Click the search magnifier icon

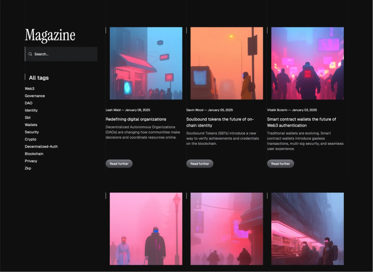pos(30,54)
